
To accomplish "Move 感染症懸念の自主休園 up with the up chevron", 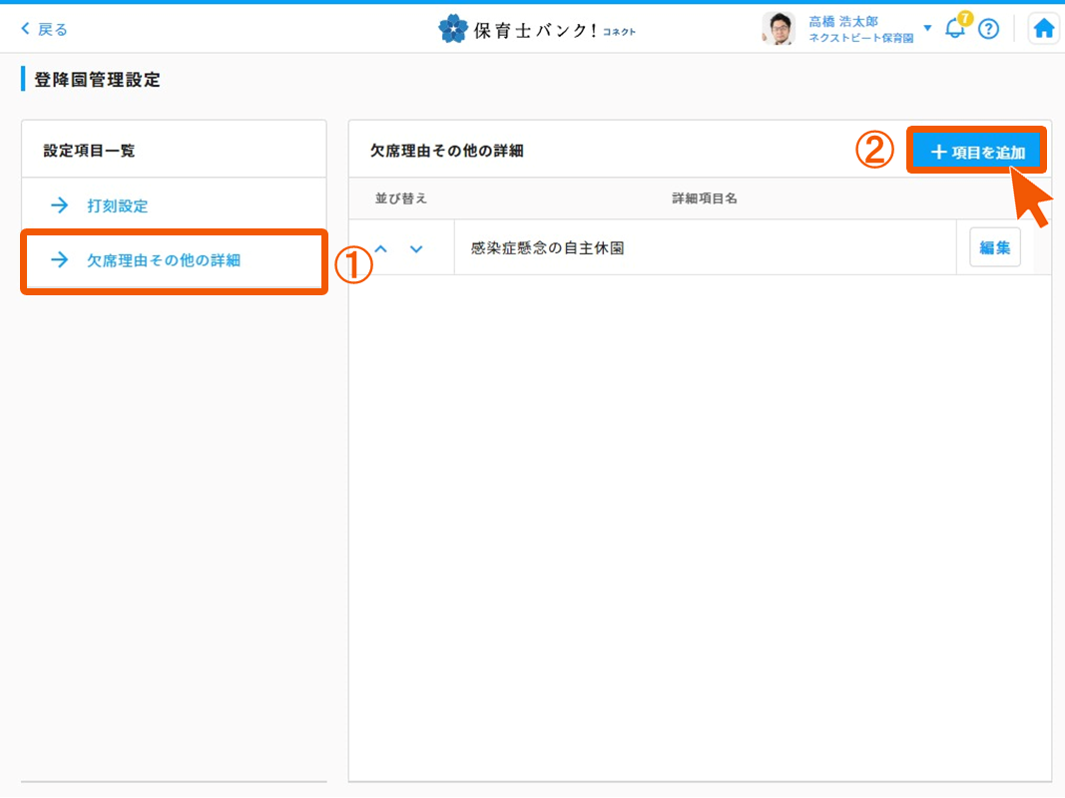I will tap(380, 248).
